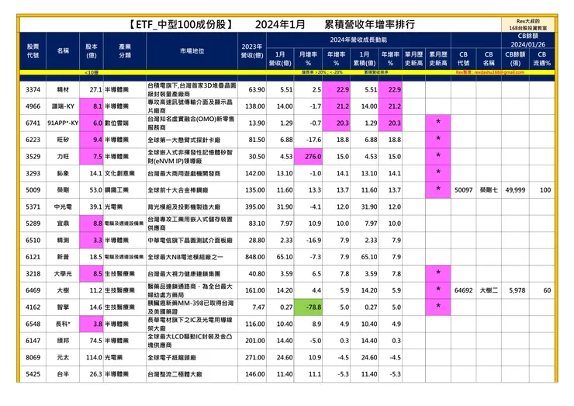574x406 pixels.
Task: Click the CB name 大樹二
Action: (x=489, y=290)
